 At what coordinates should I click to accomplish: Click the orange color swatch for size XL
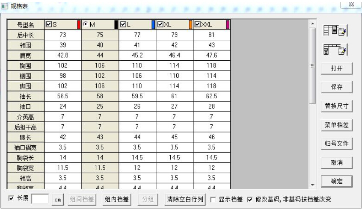(191, 25)
